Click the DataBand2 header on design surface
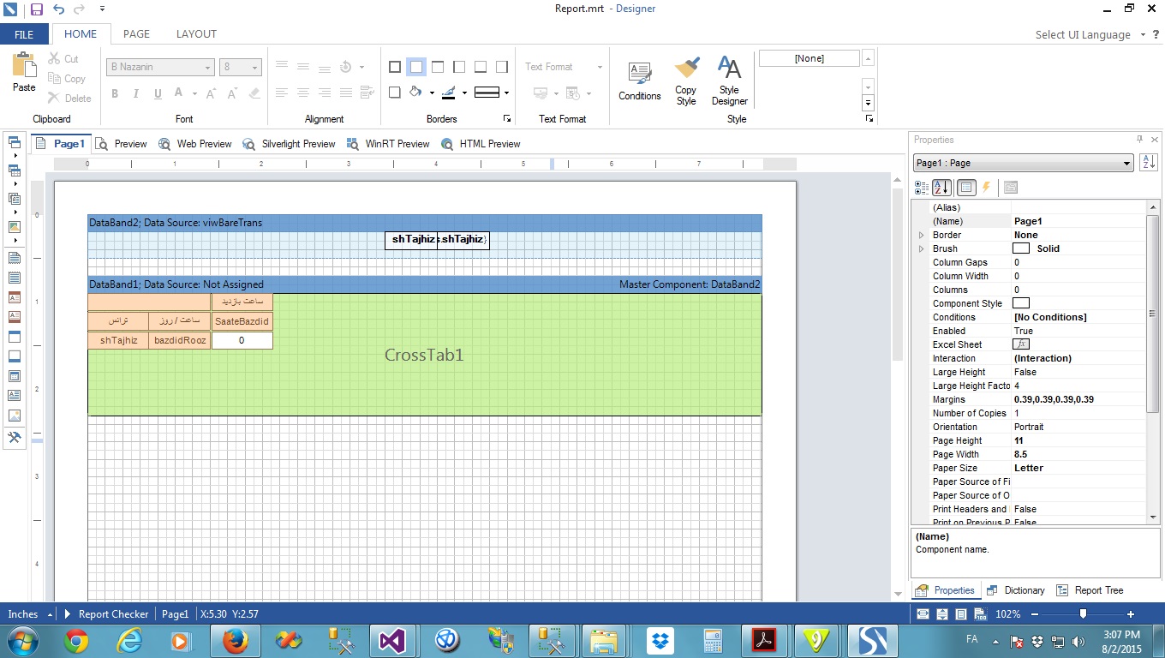The width and height of the screenshot is (1165, 658). pos(424,223)
